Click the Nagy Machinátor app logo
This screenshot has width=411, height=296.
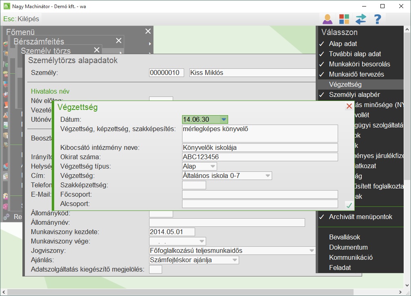7,6
